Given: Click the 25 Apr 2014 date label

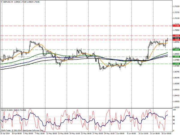Looking at the screenshot, I should pyautogui.click(x=6, y=133).
